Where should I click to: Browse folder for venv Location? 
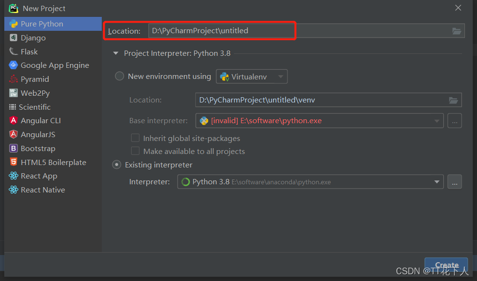(453, 100)
